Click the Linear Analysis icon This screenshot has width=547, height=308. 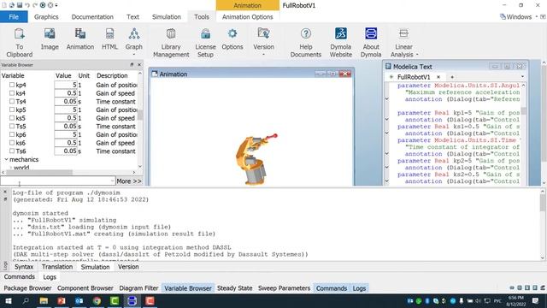coord(403,34)
